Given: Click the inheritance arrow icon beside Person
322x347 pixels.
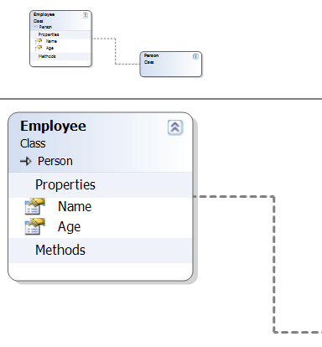Looking at the screenshot, I should tap(26, 161).
